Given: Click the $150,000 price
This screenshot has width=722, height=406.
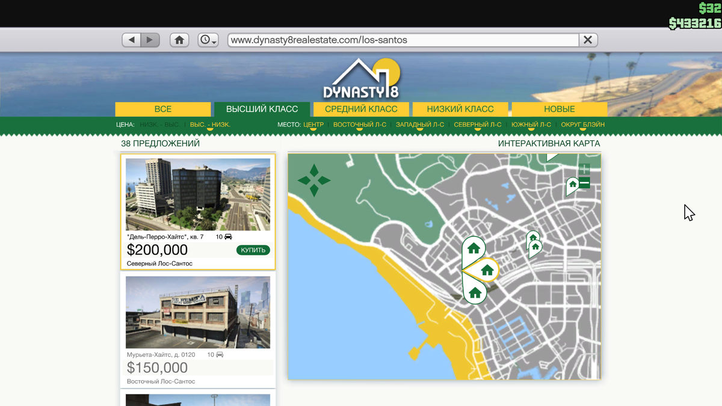Looking at the screenshot, I should coord(158,368).
